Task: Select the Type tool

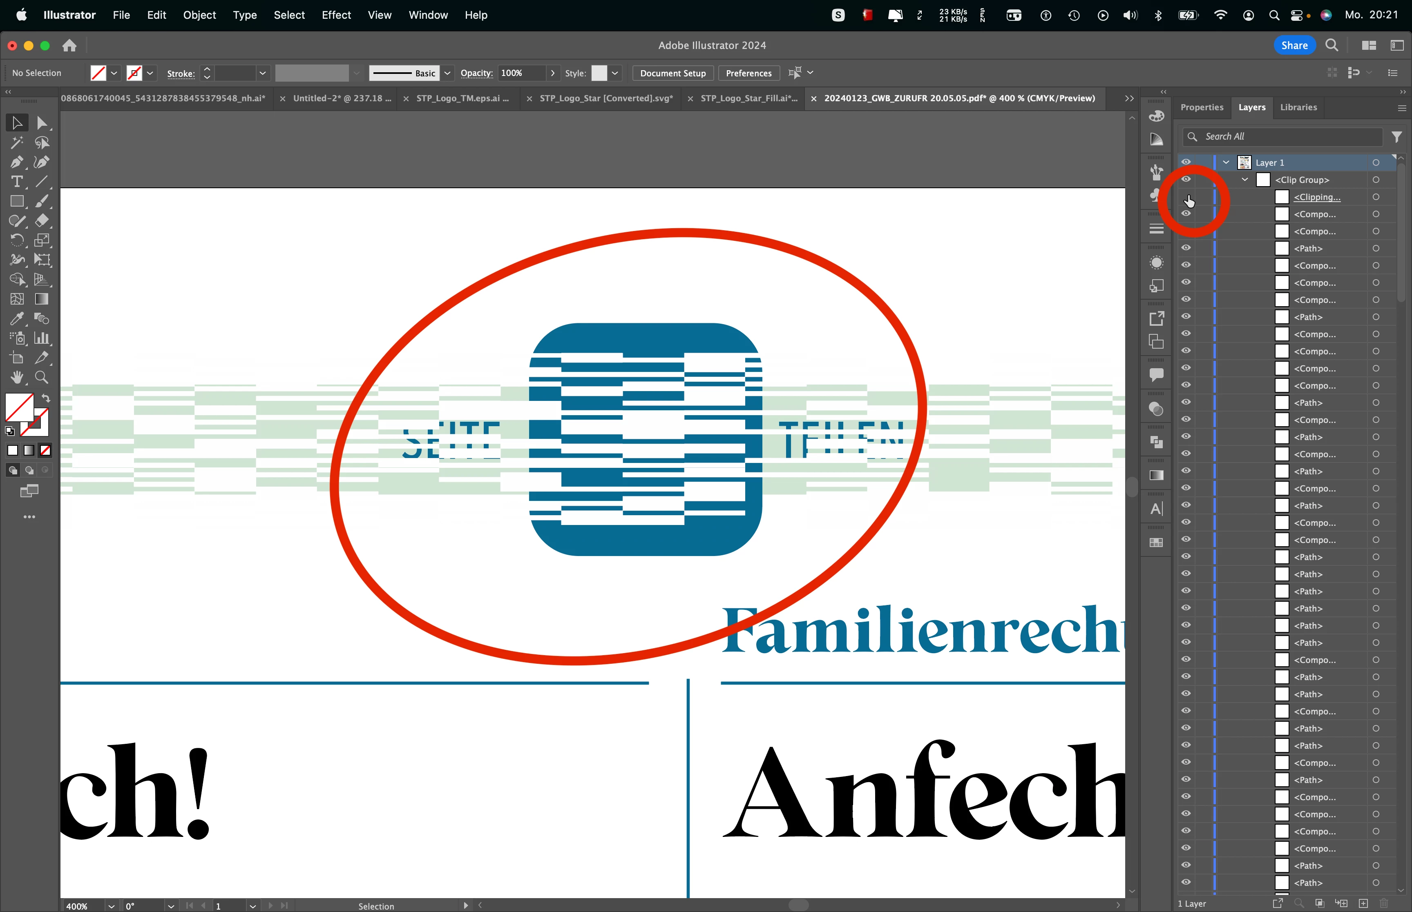Action: [x=17, y=182]
